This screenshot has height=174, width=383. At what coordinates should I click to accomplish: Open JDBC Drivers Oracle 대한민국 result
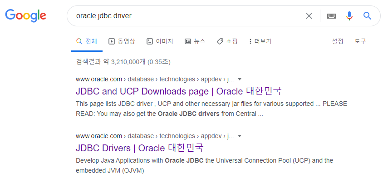click(139, 148)
